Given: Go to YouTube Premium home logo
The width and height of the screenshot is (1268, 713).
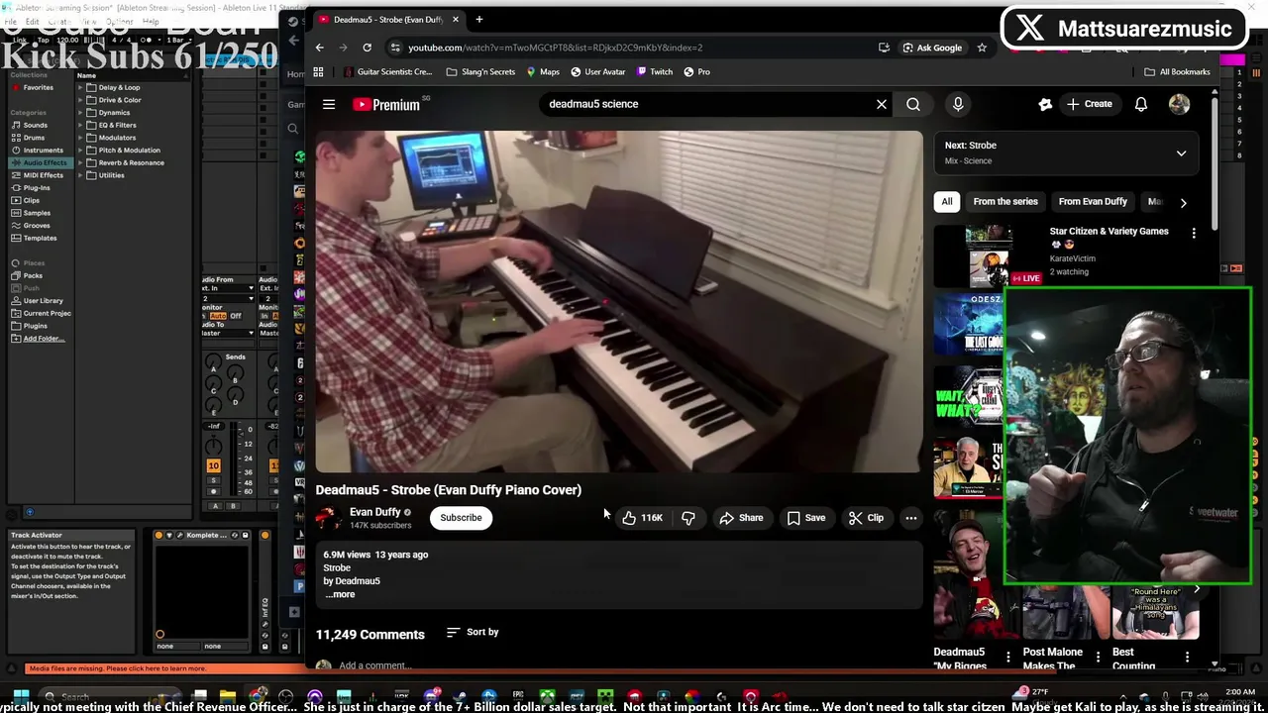Looking at the screenshot, I should [x=386, y=104].
